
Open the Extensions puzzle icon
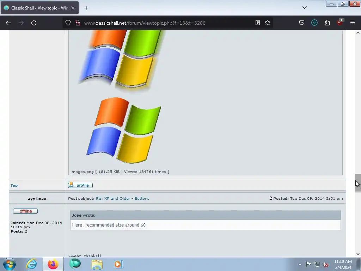327,23
